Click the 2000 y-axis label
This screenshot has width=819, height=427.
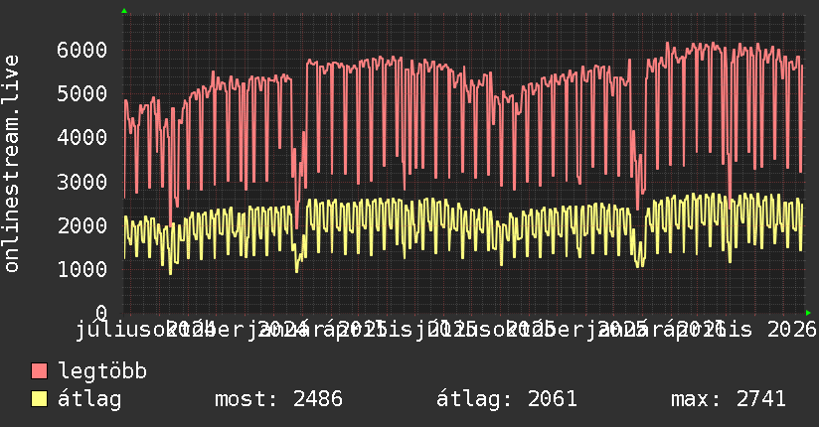tap(82, 225)
